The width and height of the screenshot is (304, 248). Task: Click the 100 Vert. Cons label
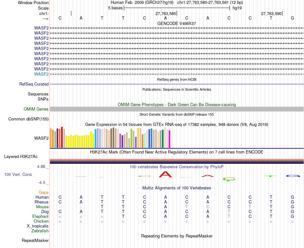tap(18, 174)
